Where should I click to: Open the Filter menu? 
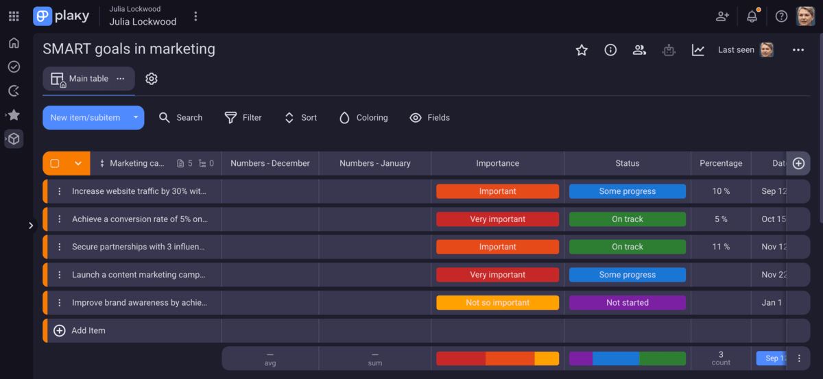click(243, 118)
